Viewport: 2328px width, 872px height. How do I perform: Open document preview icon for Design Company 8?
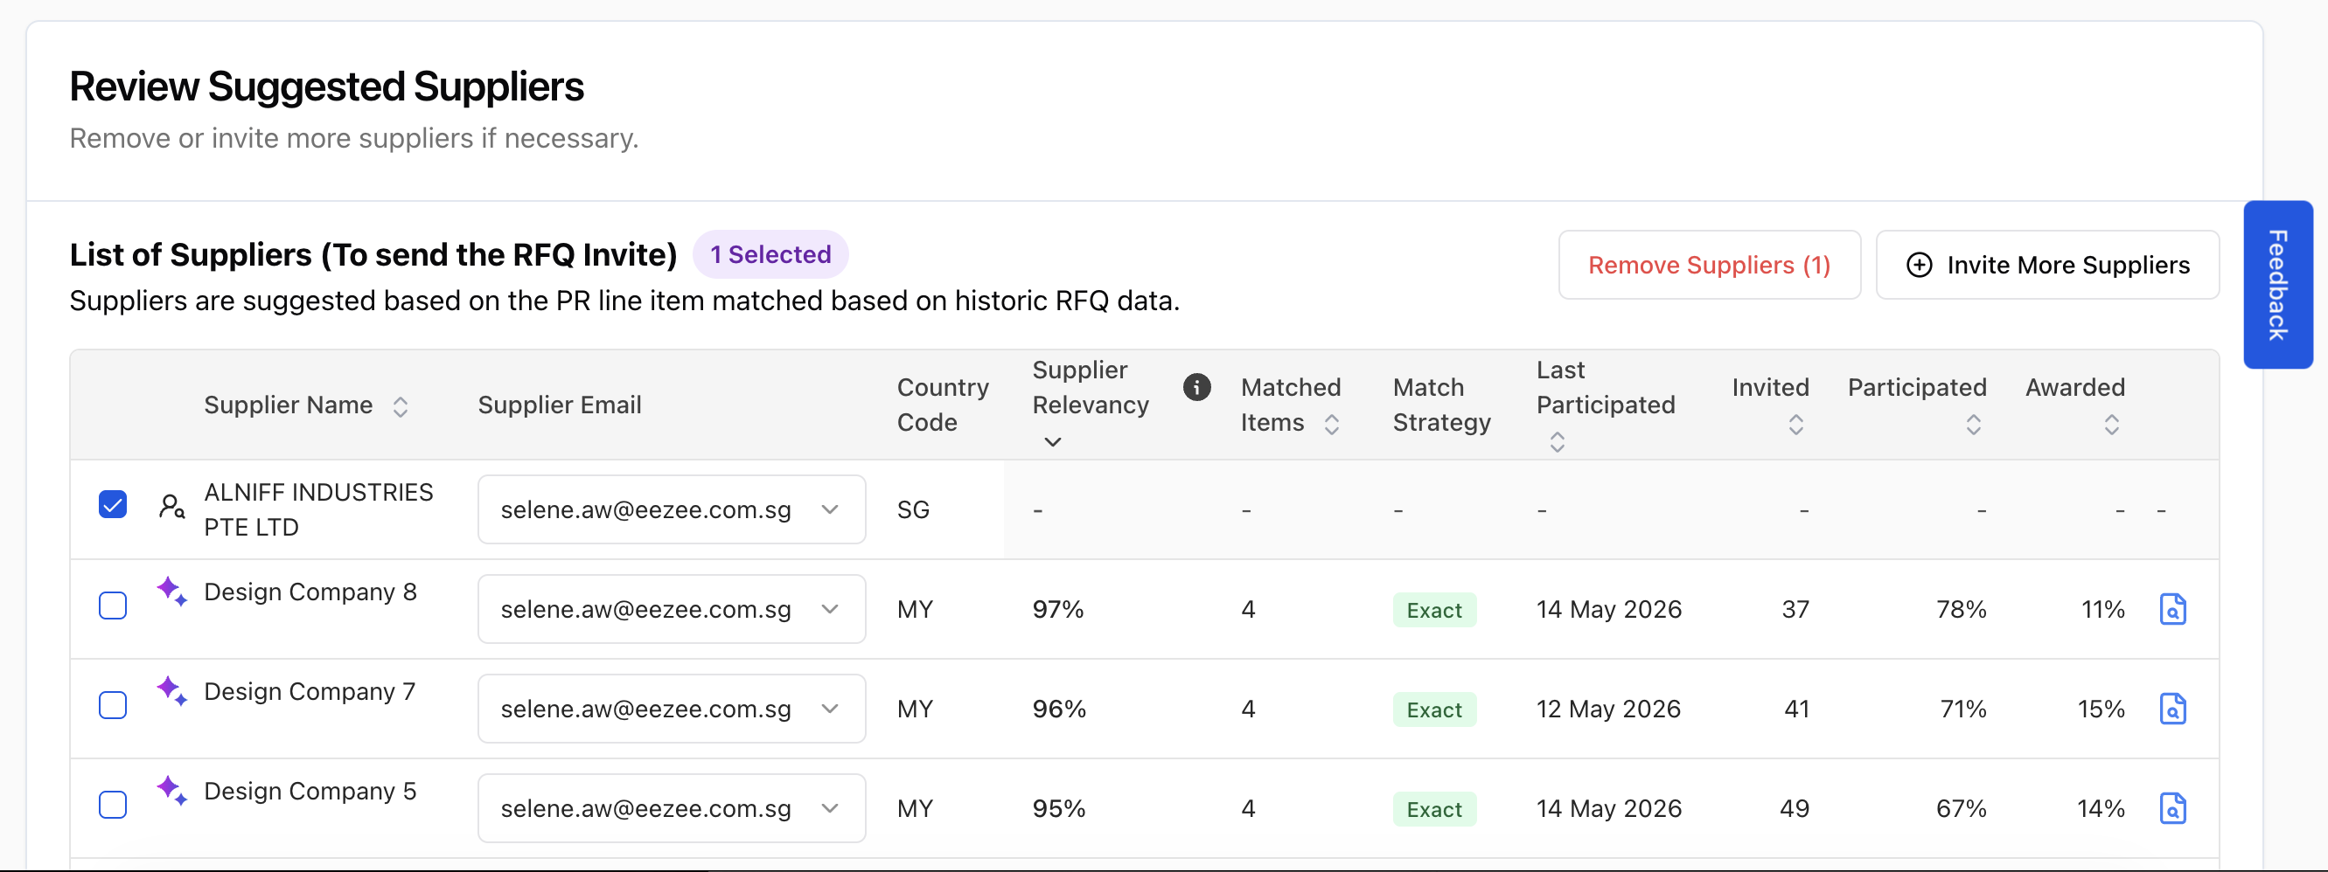(x=2172, y=609)
